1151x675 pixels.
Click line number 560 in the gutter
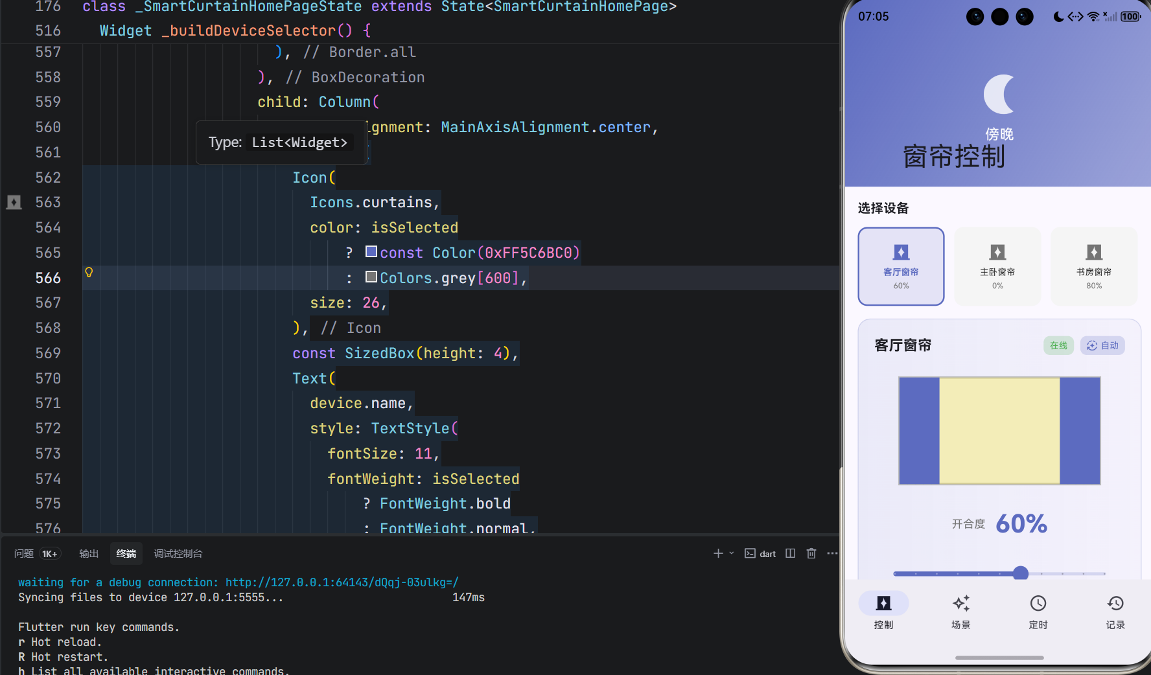[x=48, y=127]
